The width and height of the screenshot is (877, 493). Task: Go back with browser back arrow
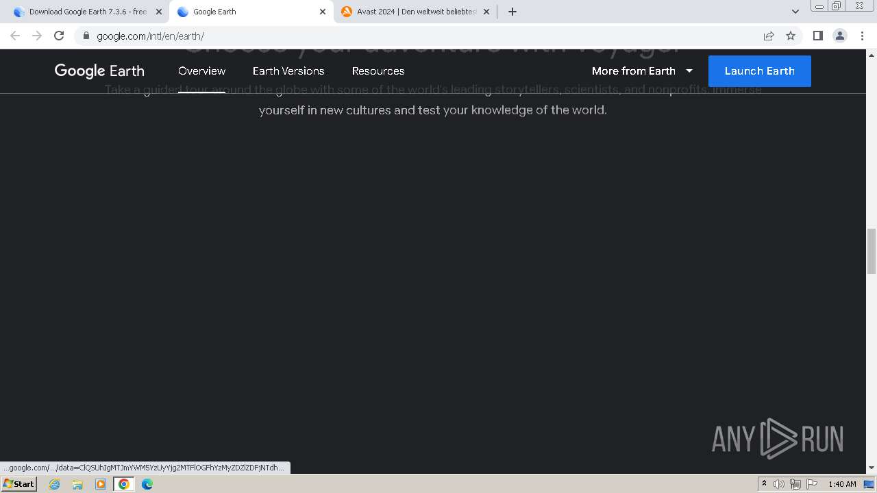coord(15,36)
